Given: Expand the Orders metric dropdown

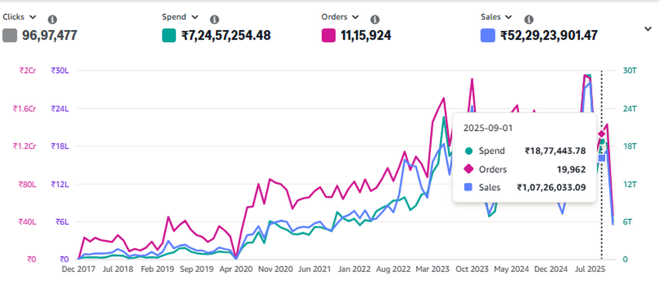Looking at the screenshot, I should 356,17.
